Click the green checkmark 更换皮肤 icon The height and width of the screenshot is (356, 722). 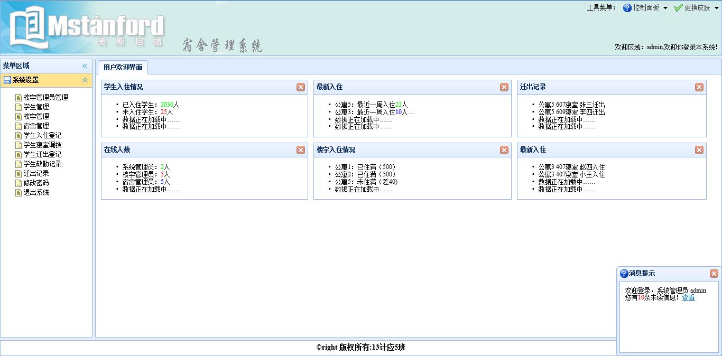tap(679, 8)
